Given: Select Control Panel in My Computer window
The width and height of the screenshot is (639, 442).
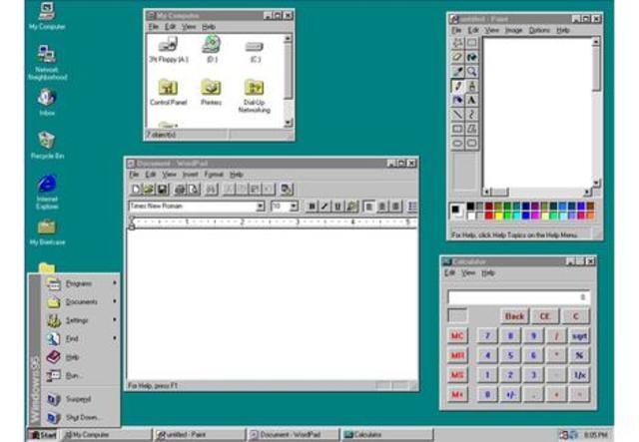Looking at the screenshot, I should tap(168, 92).
